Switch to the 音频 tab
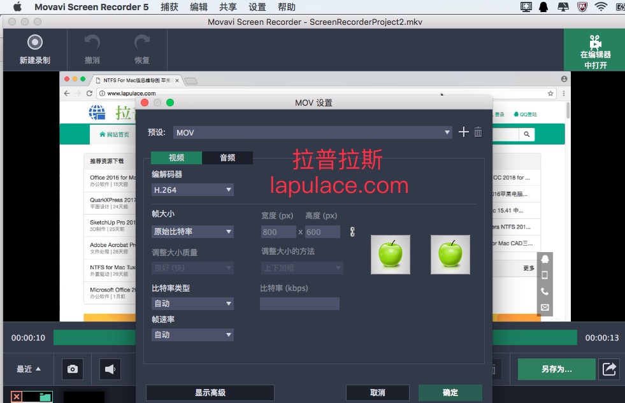The height and width of the screenshot is (403, 625). click(227, 158)
